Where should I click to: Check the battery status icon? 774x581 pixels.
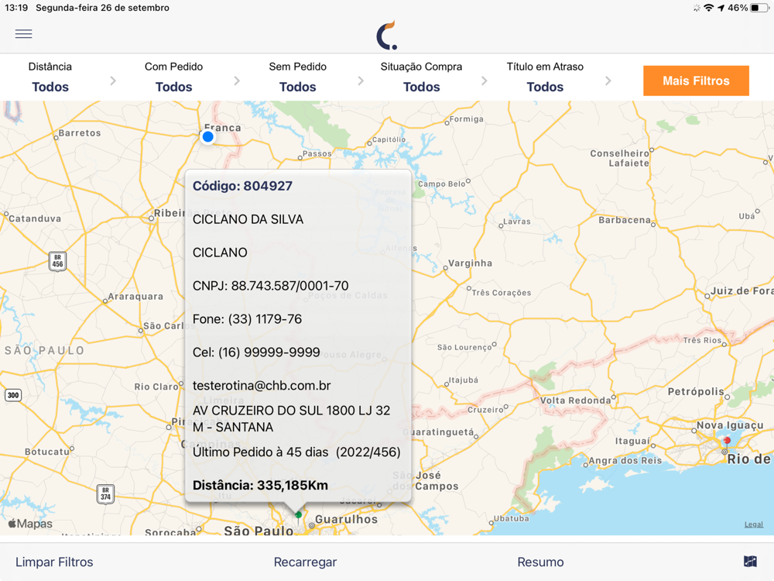tap(759, 8)
